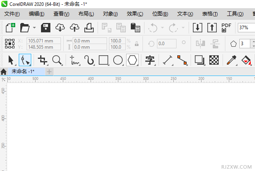255x171 pixels.
Task: Click the polygon sides field showing 3
Action: (244, 44)
